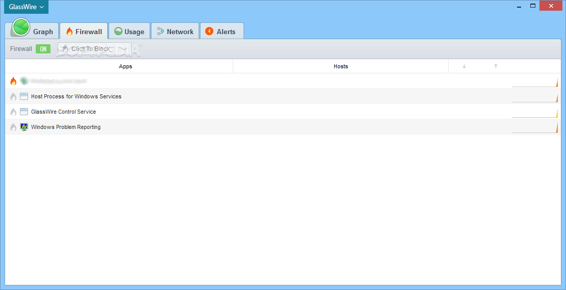
Task: Go to the Network tab
Action: coord(175,31)
